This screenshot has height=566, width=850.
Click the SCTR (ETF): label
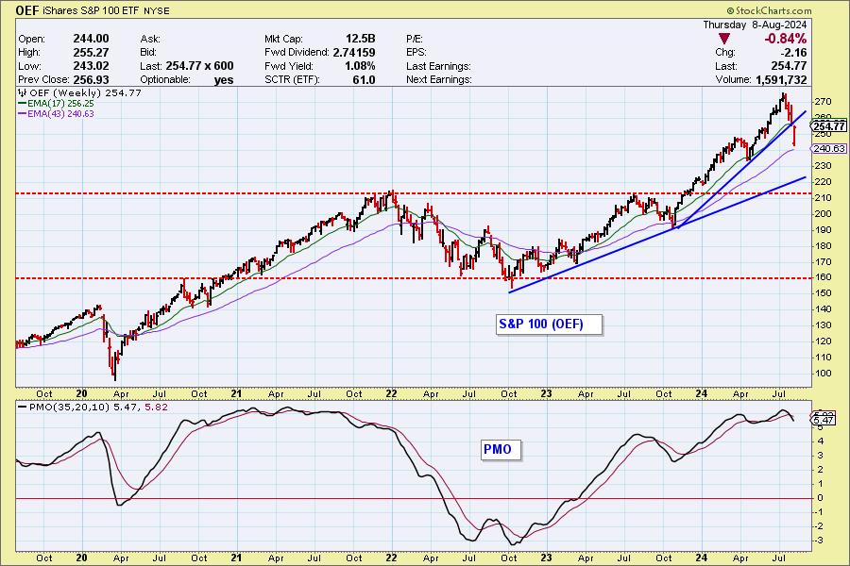pos(292,79)
